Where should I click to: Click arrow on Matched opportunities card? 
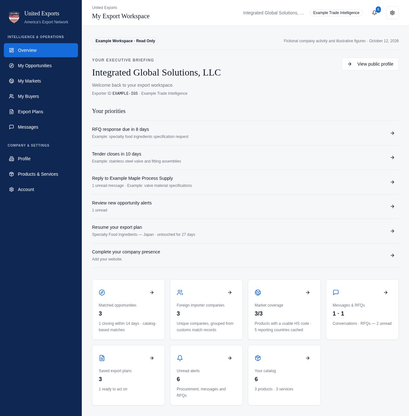(x=152, y=292)
